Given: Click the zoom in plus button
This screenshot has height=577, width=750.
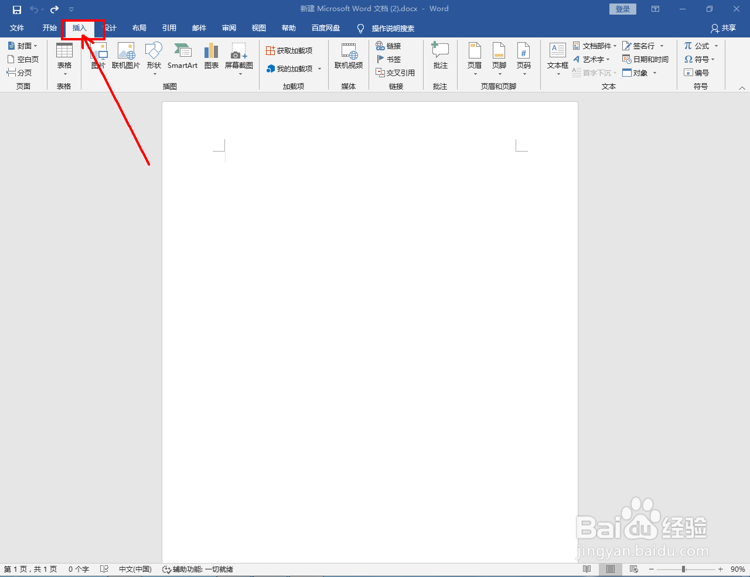Looking at the screenshot, I should [x=721, y=569].
